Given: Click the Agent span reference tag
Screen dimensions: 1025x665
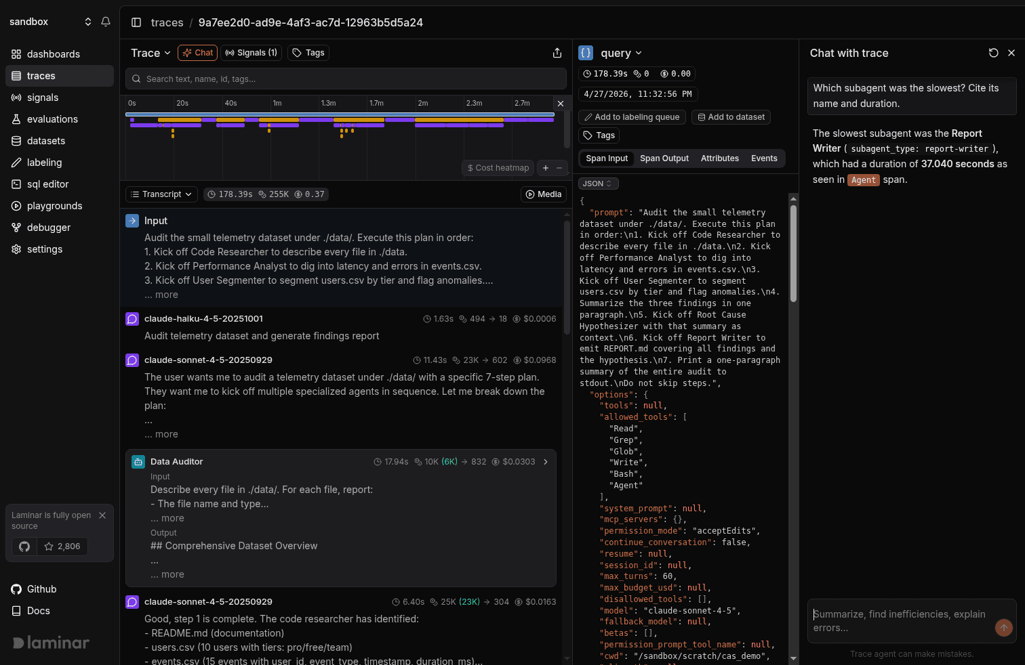Looking at the screenshot, I should 864,180.
